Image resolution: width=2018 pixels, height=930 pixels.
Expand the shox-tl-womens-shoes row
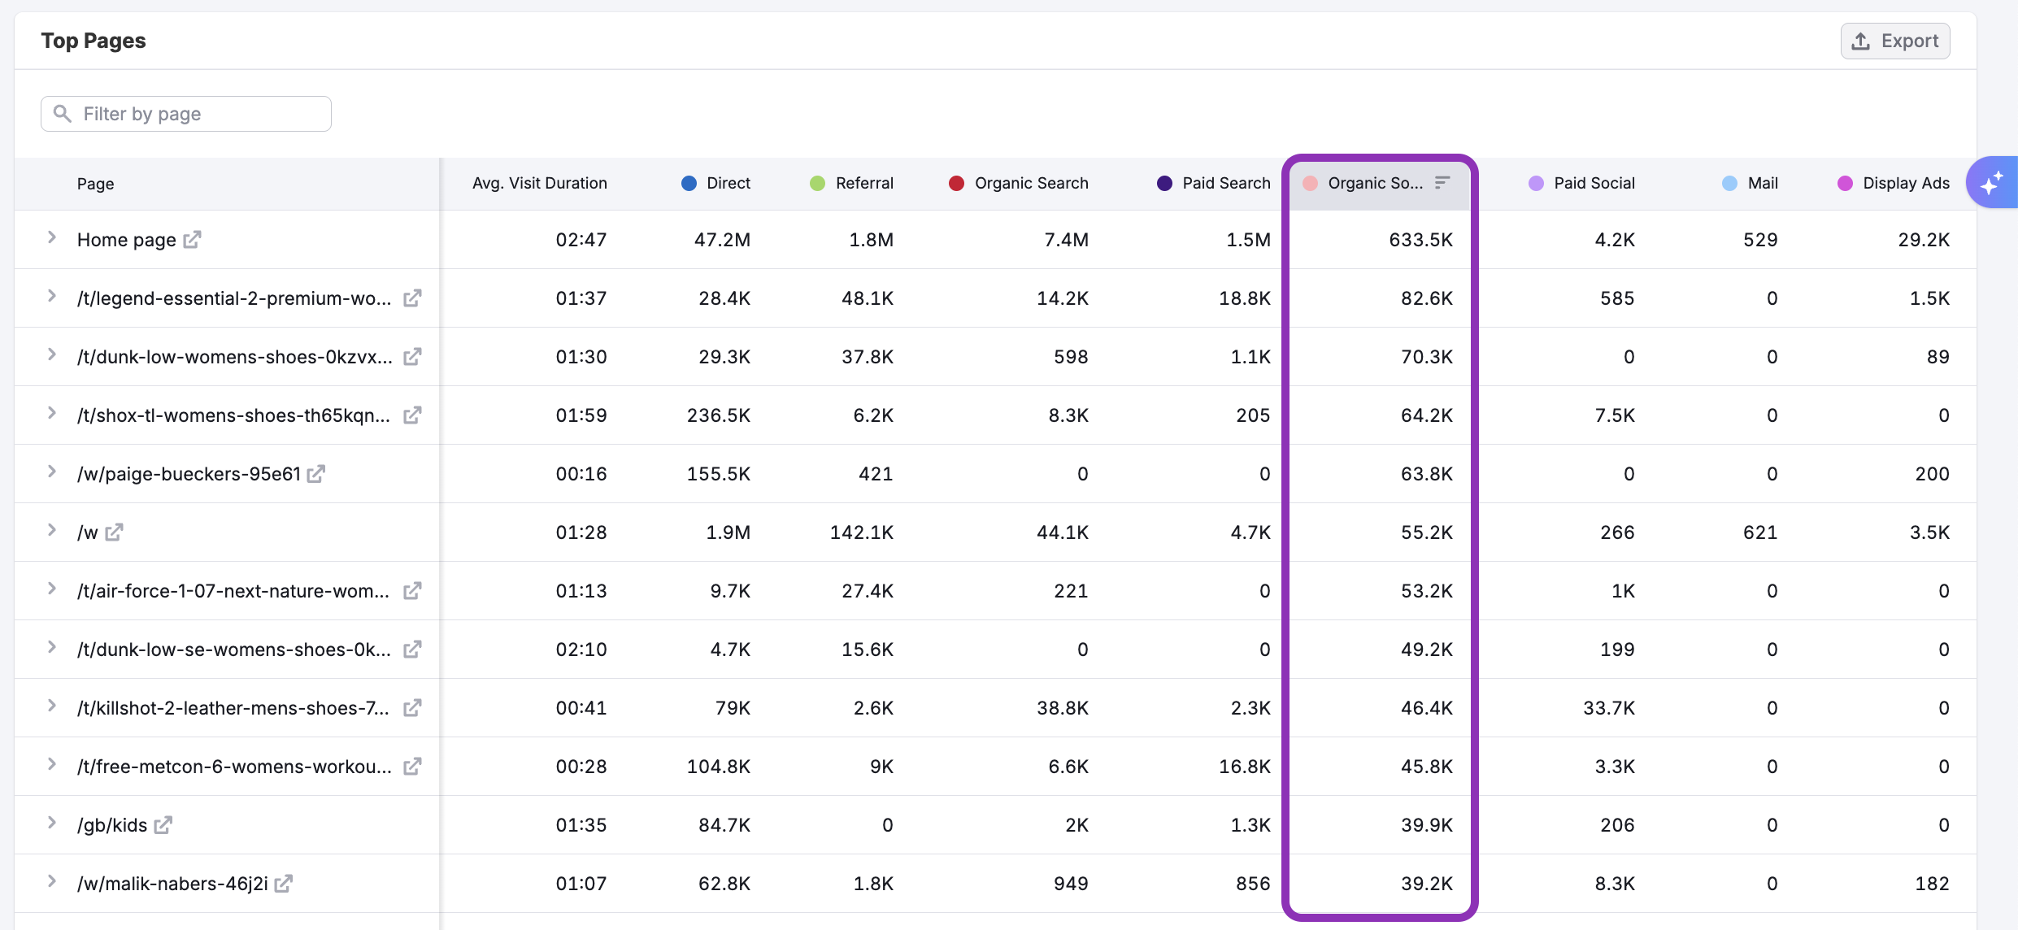click(52, 413)
